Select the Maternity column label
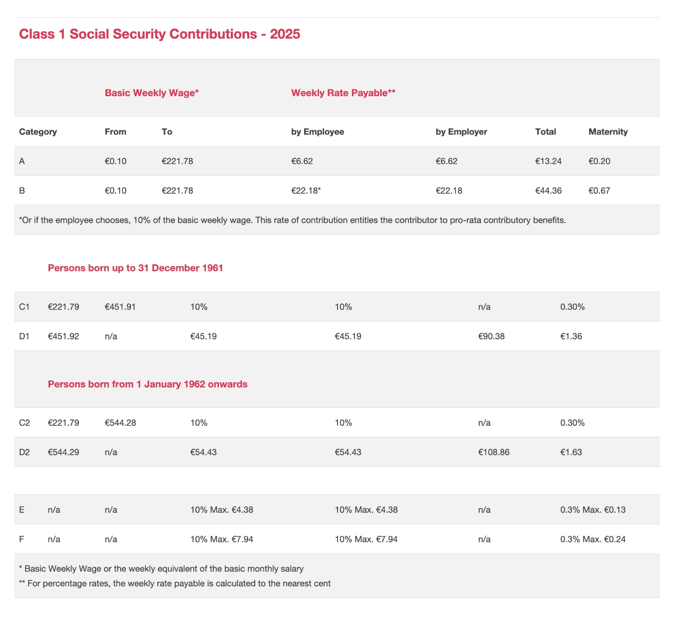This screenshot has height=618, width=675. 608,132
